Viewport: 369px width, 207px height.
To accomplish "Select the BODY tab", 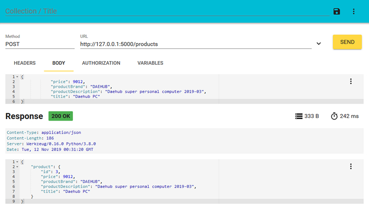I will point(59,63).
